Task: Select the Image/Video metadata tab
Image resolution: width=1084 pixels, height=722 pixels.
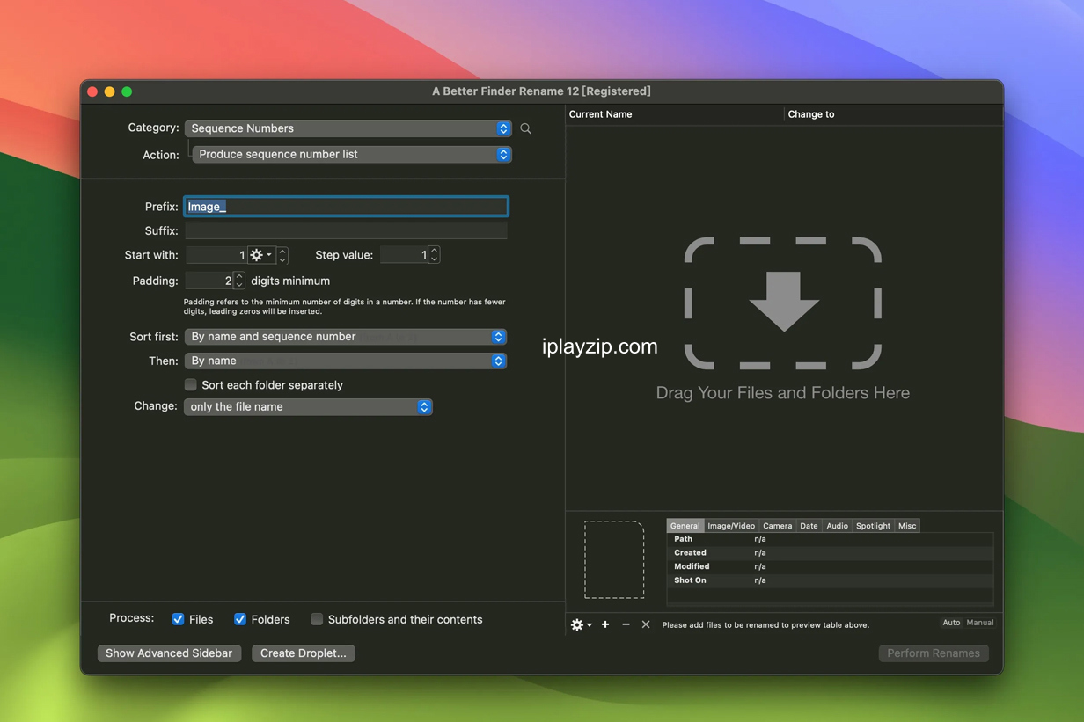Action: pos(731,526)
